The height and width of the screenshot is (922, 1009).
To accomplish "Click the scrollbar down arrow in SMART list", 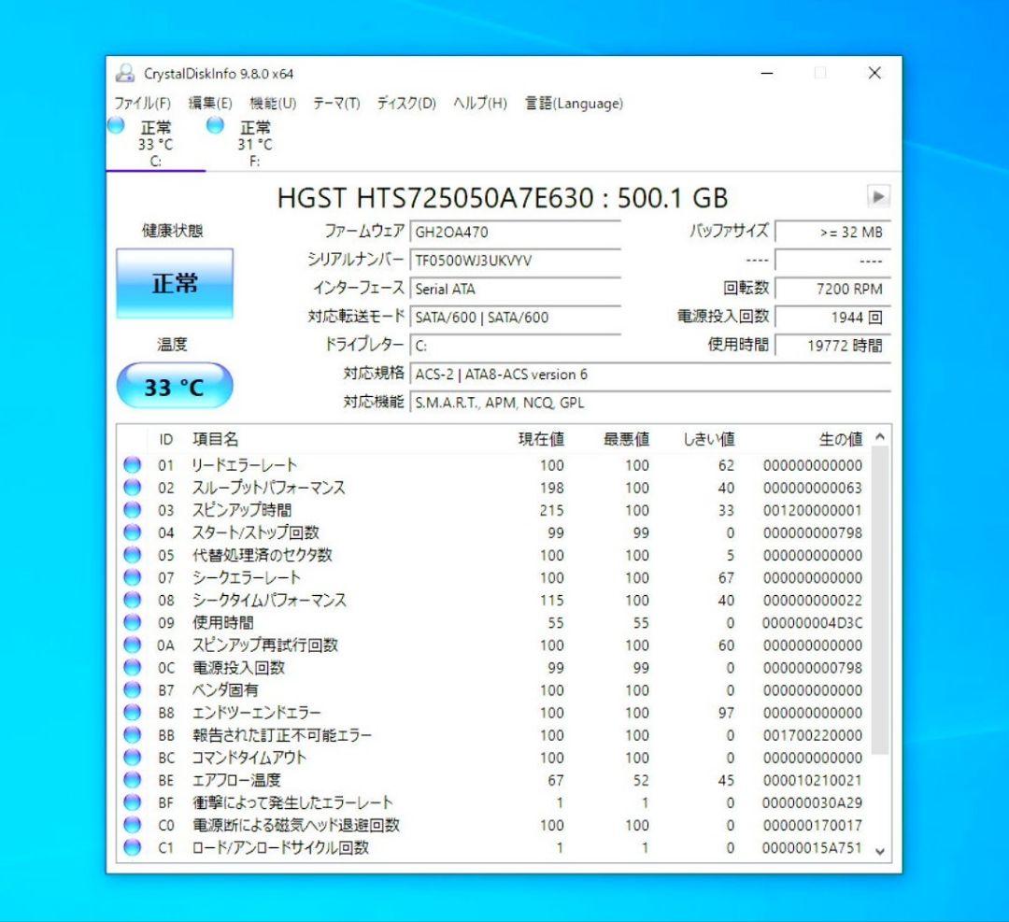I will [x=880, y=851].
